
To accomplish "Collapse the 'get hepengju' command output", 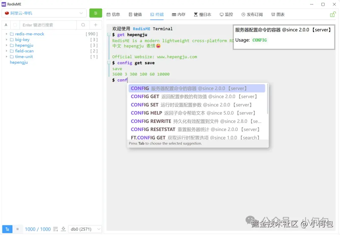I will click(109, 35).
